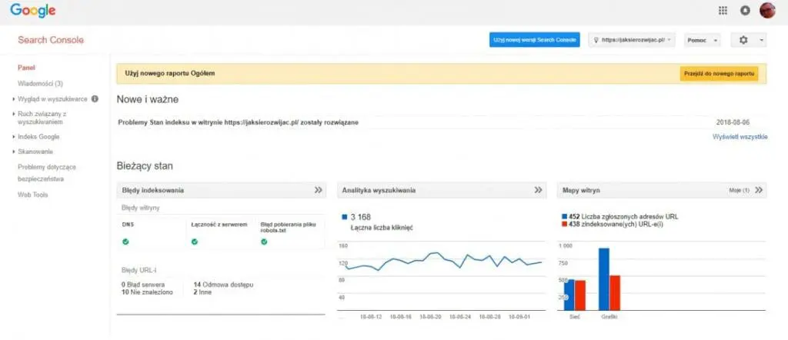Click 2 Inne errors entry
Image resolution: width=788 pixels, height=340 pixels.
click(202, 292)
